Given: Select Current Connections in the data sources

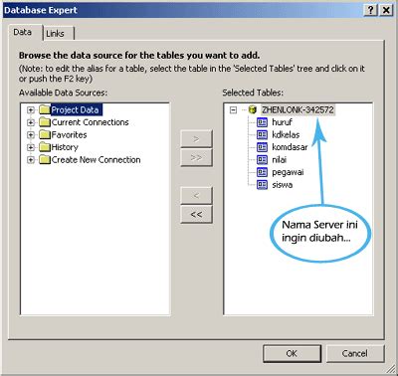Looking at the screenshot, I should 90,122.
